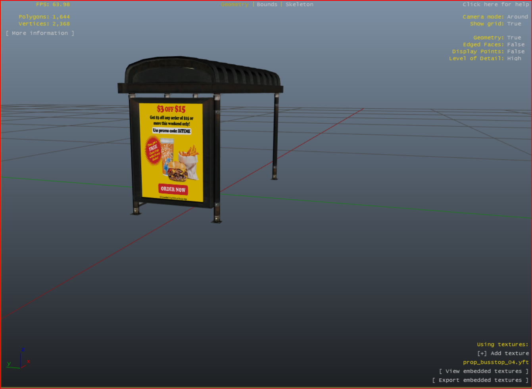Select the prop_busstop_04.yft texture entry
This screenshot has width=532, height=389.
pyautogui.click(x=496, y=362)
